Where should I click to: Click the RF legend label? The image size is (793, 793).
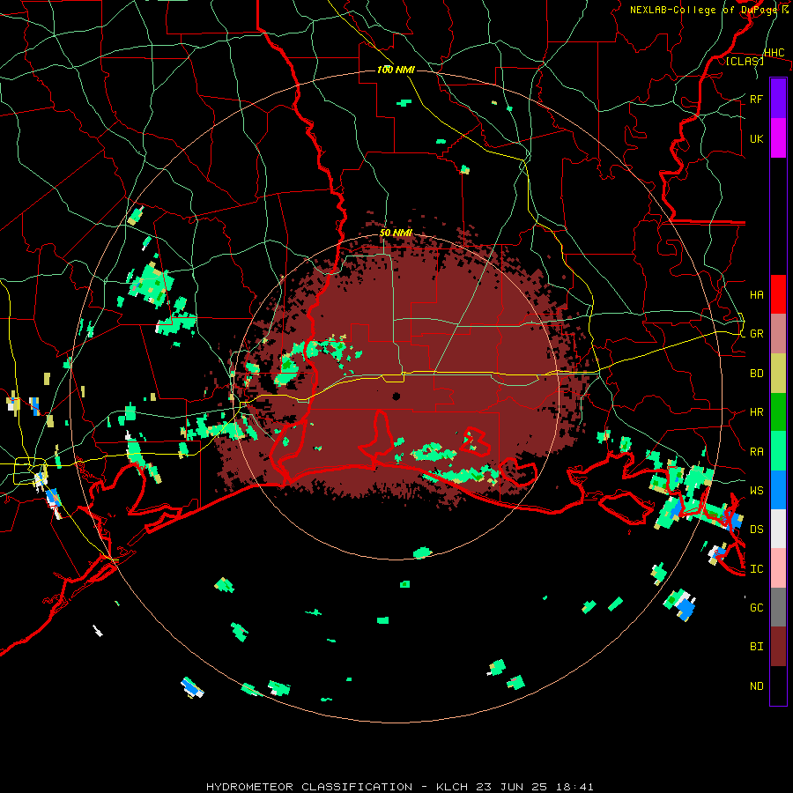757,99
